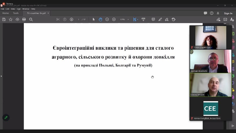
Task: Add a comment sticky note
Action: tap(153, 20)
